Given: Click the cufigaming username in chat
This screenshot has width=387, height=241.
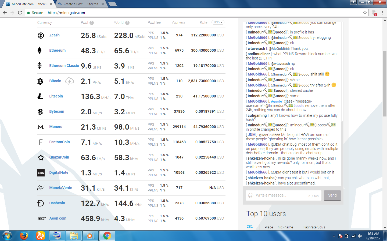Looking at the screenshot, I should point(257,116).
